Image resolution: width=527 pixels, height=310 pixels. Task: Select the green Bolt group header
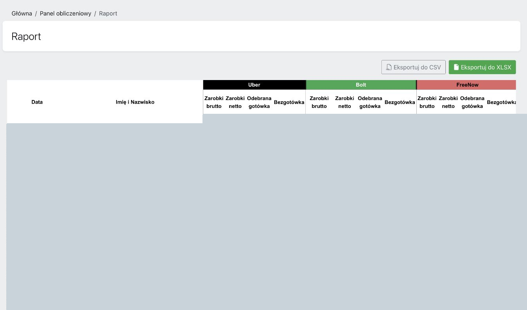[361, 85]
